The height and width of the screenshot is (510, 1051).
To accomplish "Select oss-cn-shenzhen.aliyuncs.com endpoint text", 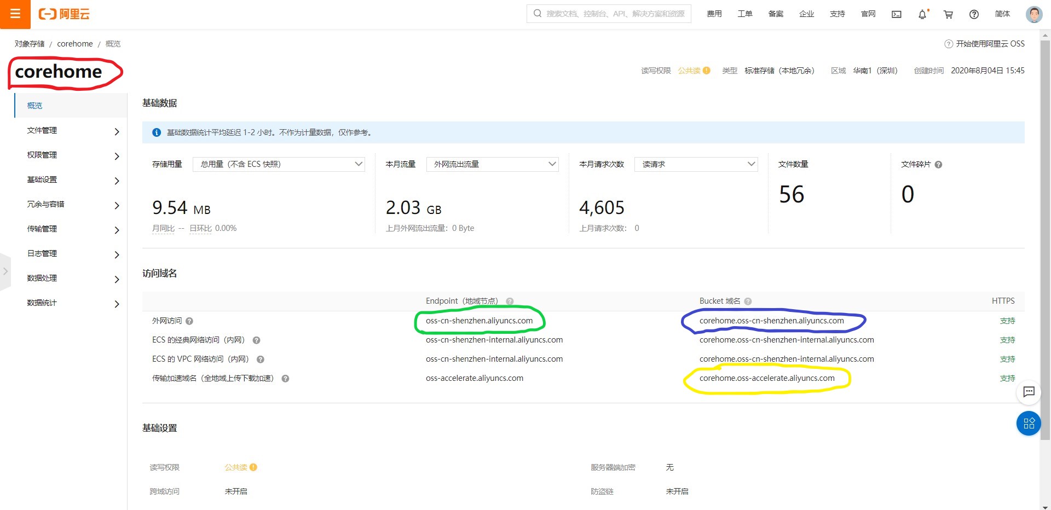I will click(479, 321).
